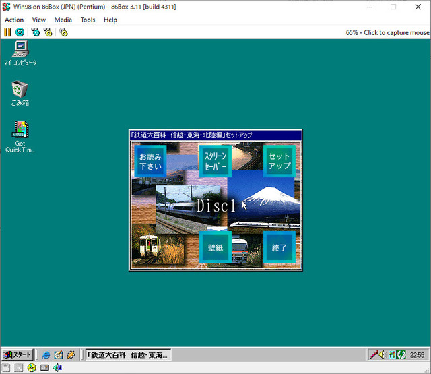This screenshot has height=374, width=431.
Task: Click the volume speaker tray icon
Action: point(383,354)
